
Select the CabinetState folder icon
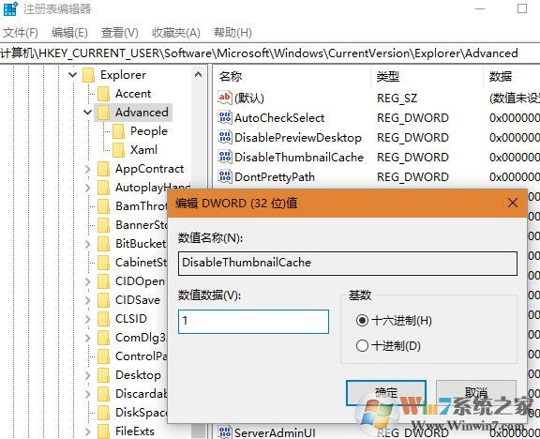point(103,263)
